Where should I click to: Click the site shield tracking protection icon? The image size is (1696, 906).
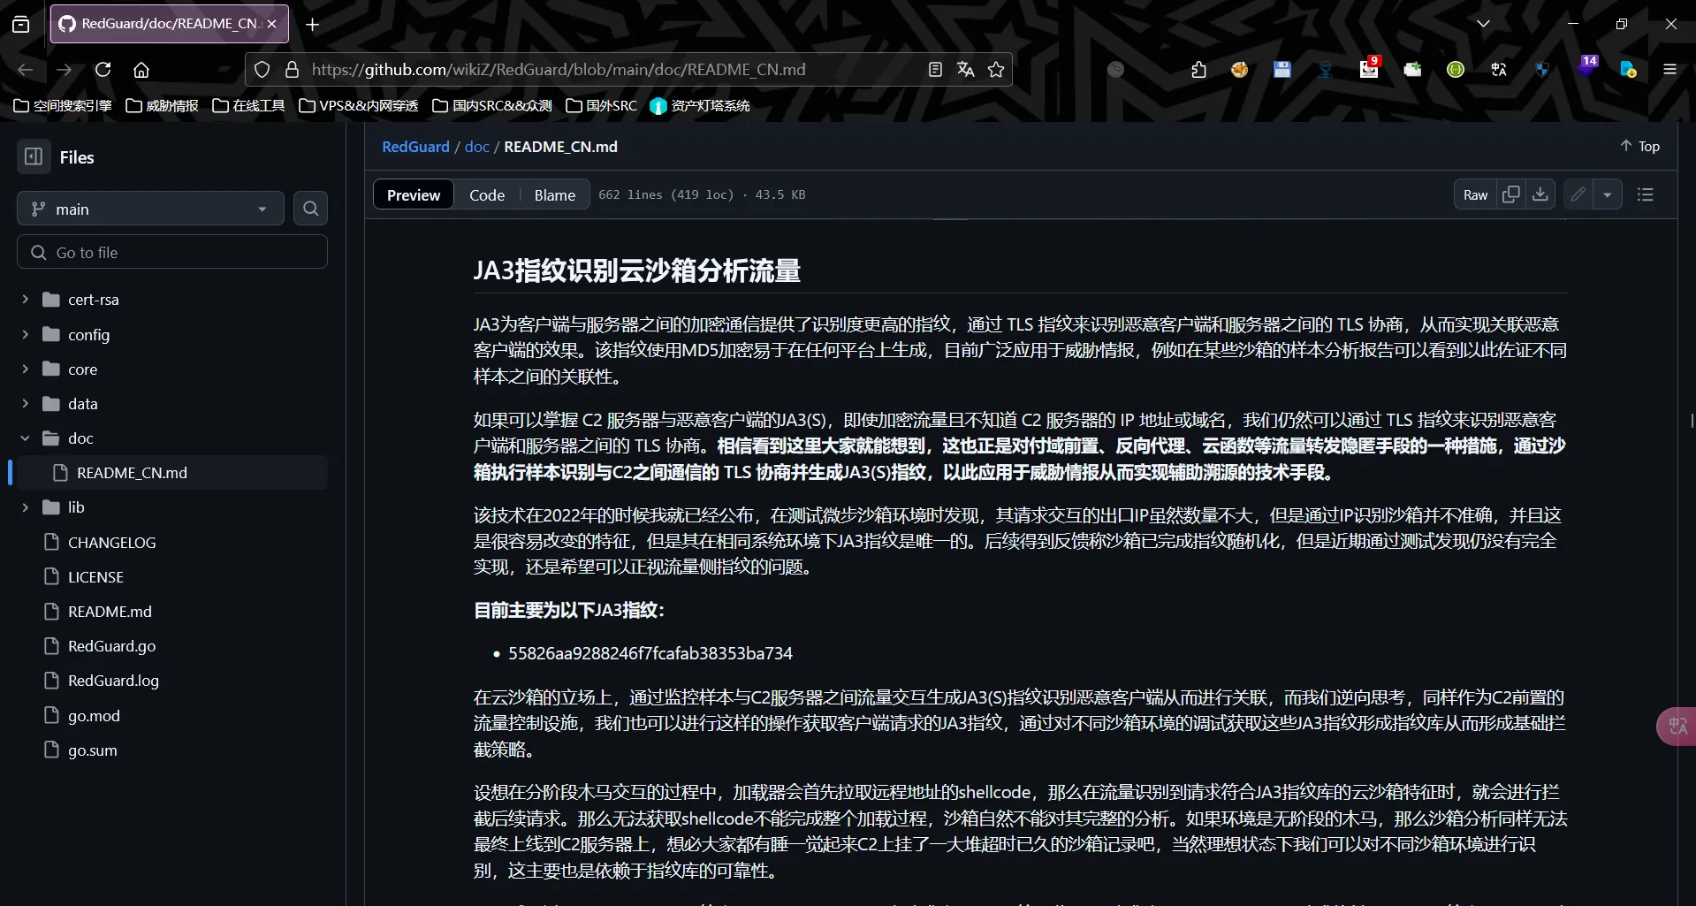[x=262, y=70]
